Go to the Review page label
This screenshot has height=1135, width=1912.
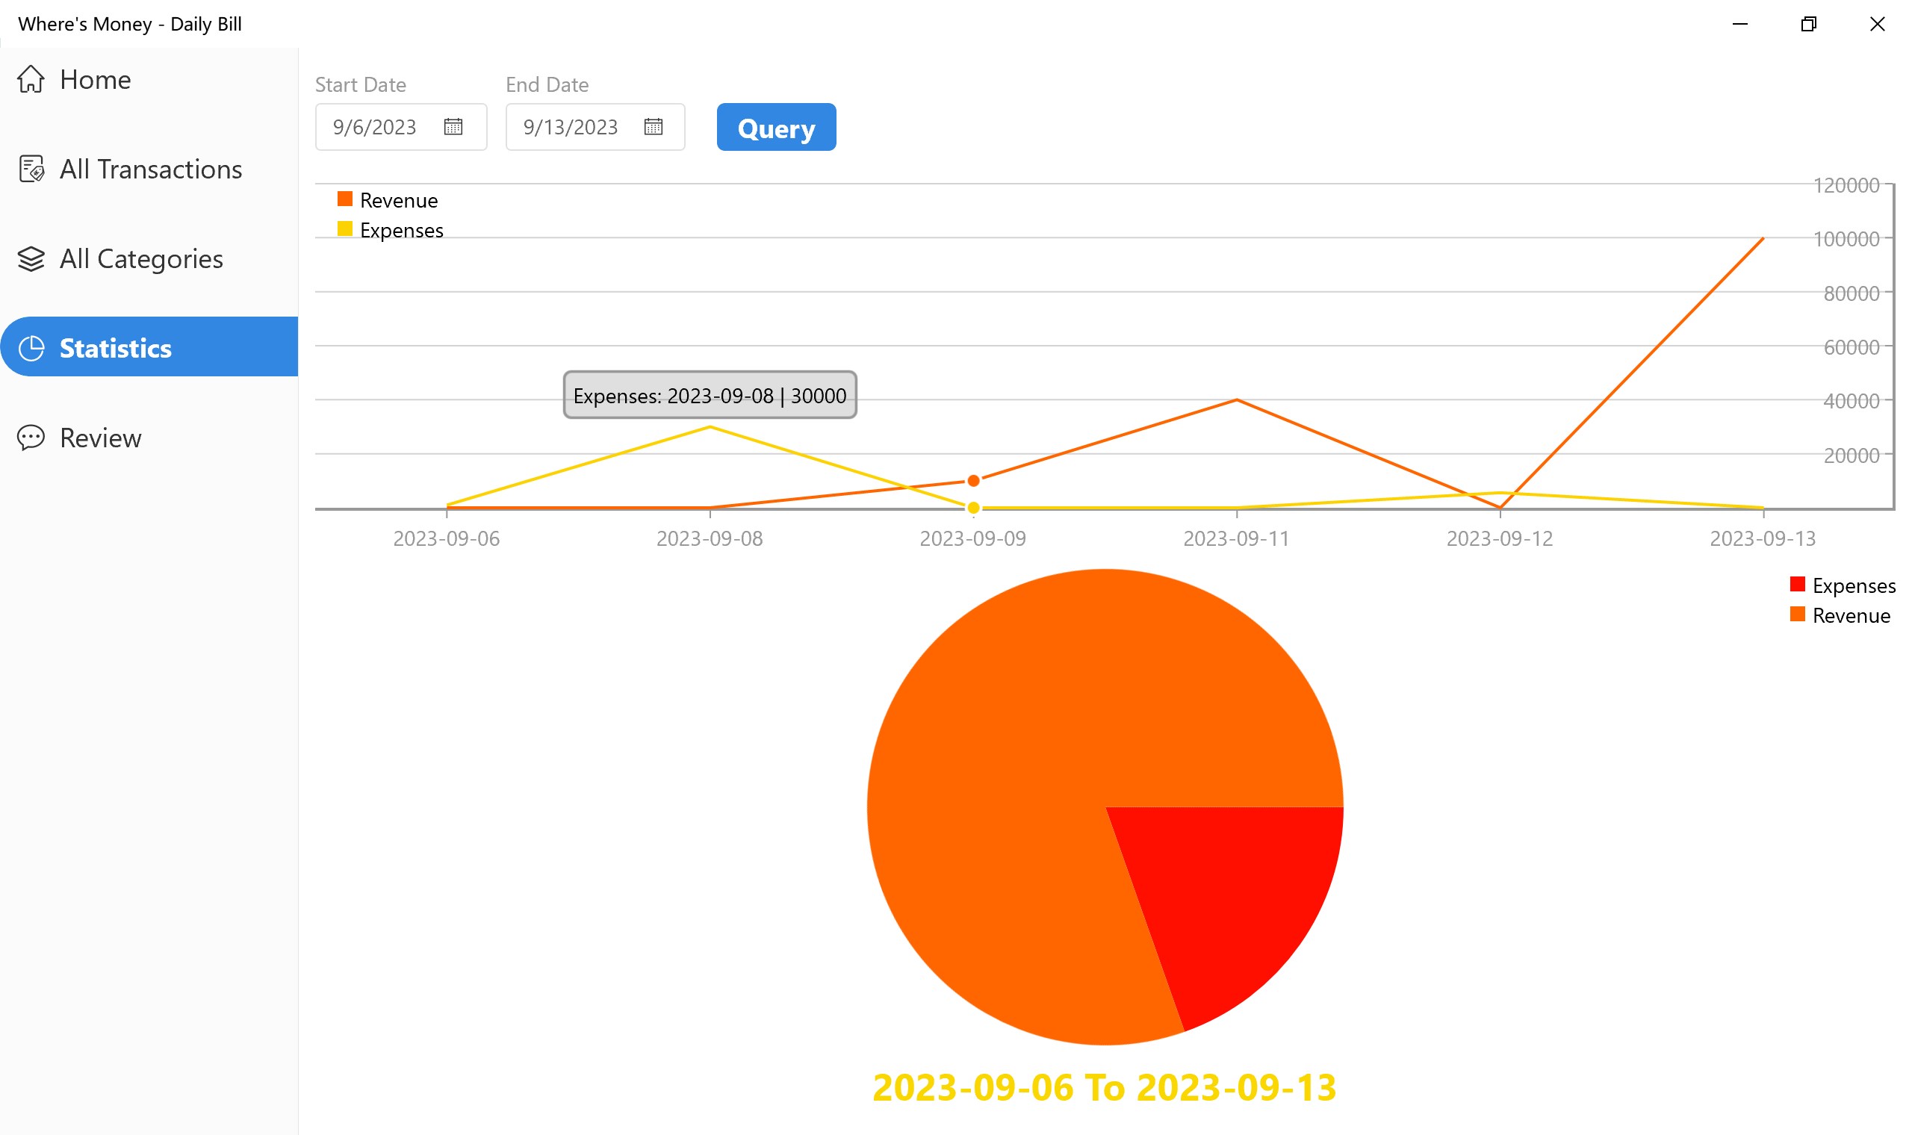click(100, 438)
